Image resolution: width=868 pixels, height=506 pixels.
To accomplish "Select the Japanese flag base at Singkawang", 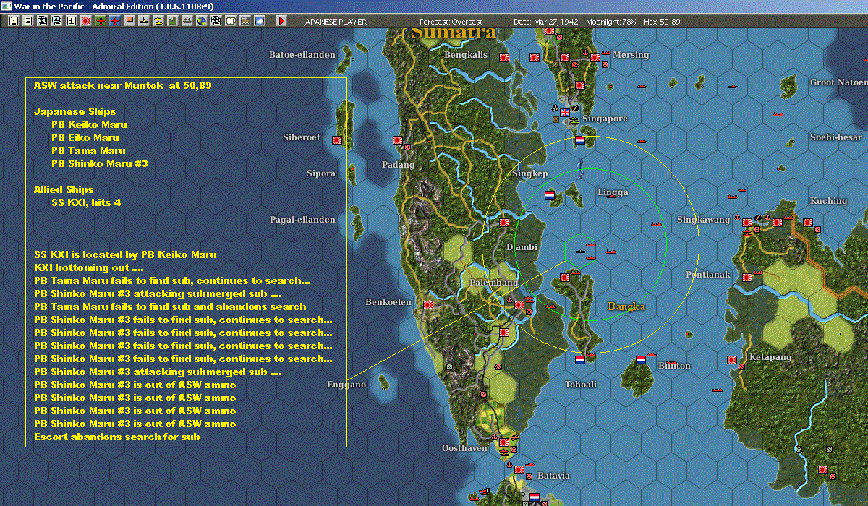I will tap(747, 222).
